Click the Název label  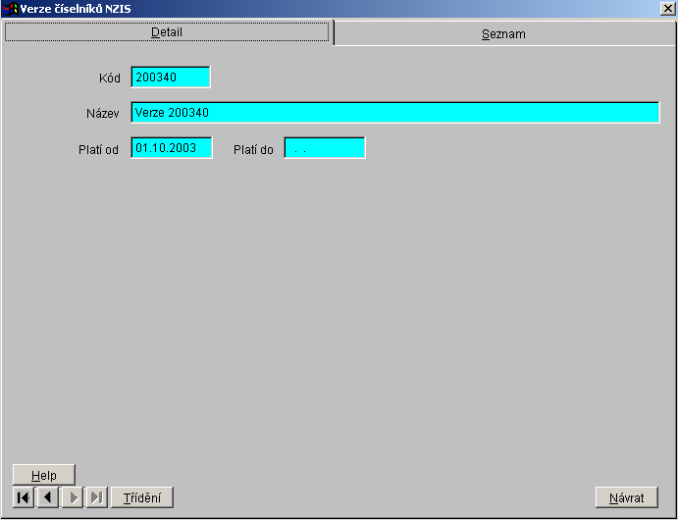point(102,114)
